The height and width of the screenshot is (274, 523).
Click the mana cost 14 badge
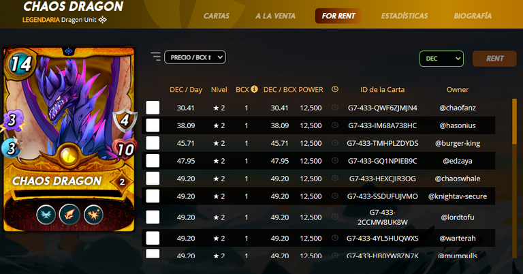(x=20, y=64)
